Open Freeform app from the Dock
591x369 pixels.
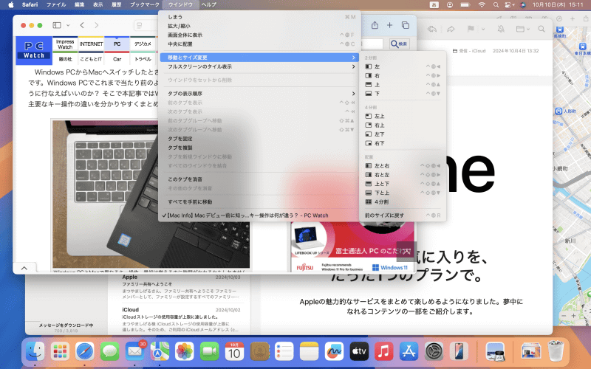click(334, 352)
